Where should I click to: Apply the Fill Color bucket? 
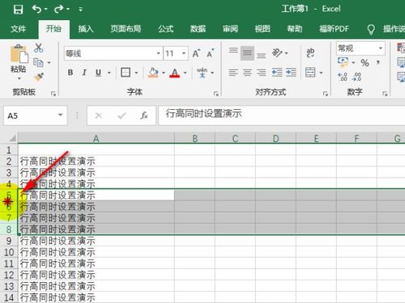tap(153, 73)
